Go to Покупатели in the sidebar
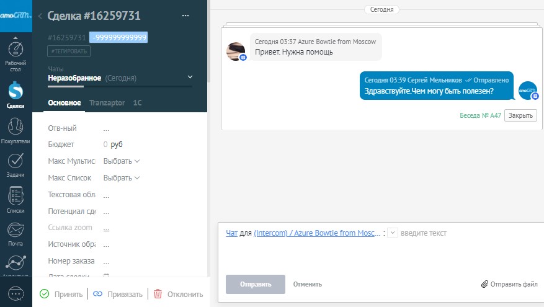 [16, 130]
